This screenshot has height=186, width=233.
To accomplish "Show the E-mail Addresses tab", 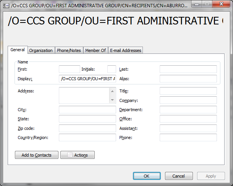I will [125, 50].
